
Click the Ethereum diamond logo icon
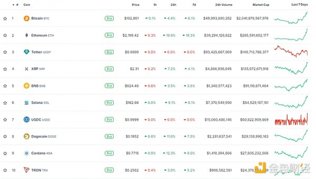tap(26, 35)
